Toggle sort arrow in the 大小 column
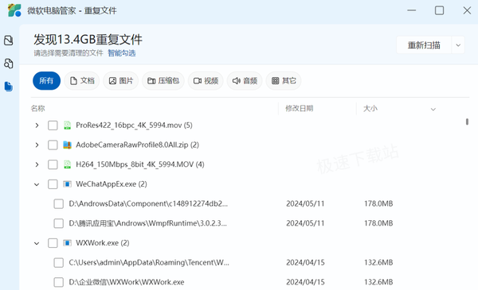The height and width of the screenshot is (290, 478). (x=433, y=109)
